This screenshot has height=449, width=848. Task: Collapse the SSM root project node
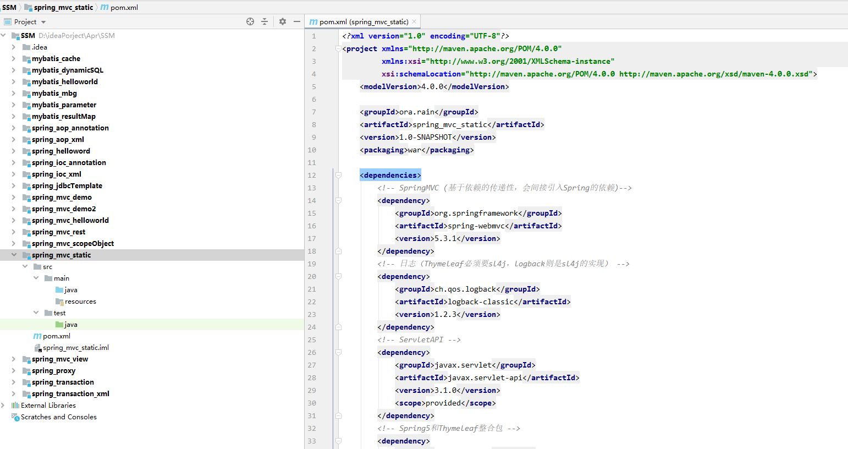3,35
